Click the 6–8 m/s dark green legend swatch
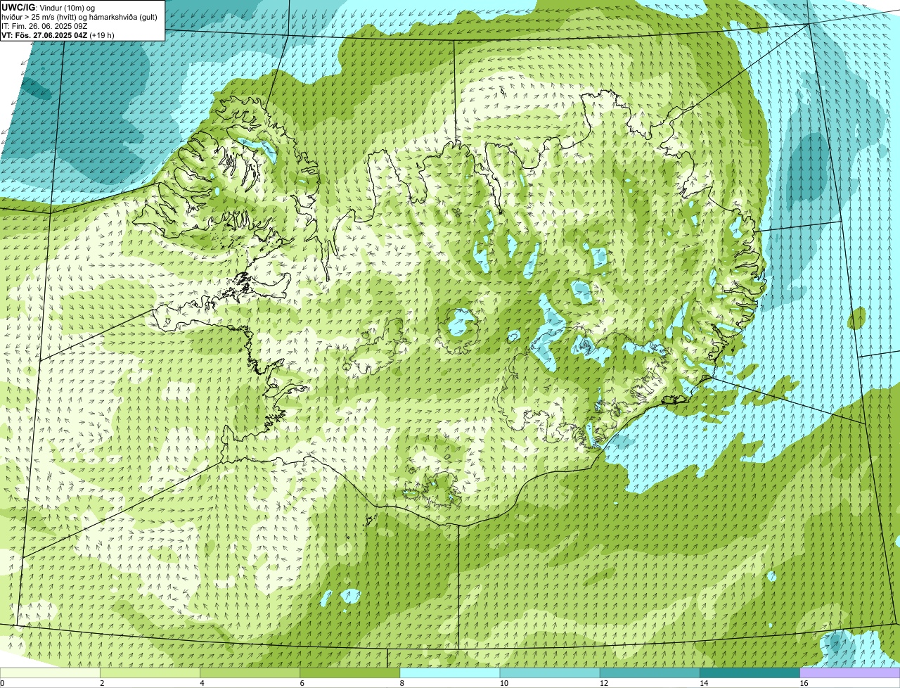This screenshot has height=688, width=900. pyautogui.click(x=349, y=673)
